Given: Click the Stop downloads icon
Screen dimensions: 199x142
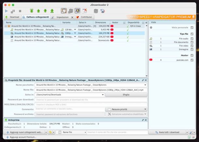Looking at the screenshot, I should (20, 11).
